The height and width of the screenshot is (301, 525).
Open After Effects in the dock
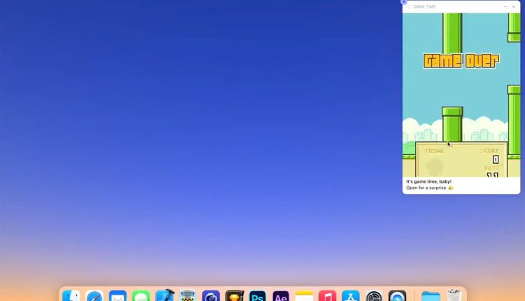pos(281,296)
